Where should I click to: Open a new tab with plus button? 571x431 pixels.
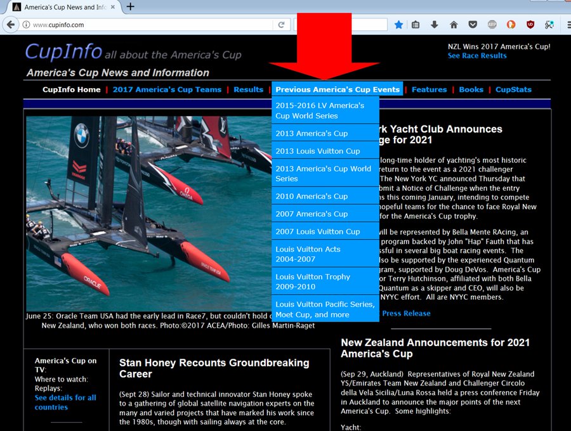click(x=130, y=6)
